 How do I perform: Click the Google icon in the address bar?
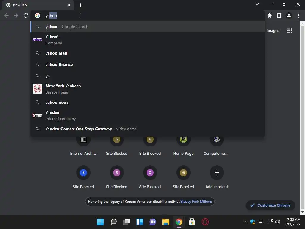(38, 16)
